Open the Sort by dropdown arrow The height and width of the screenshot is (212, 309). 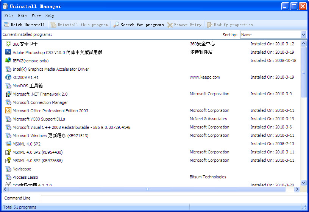303,35
